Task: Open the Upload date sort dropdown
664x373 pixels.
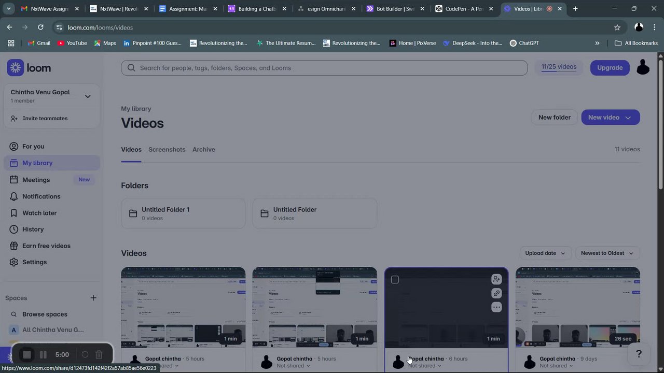Action: click(x=545, y=253)
